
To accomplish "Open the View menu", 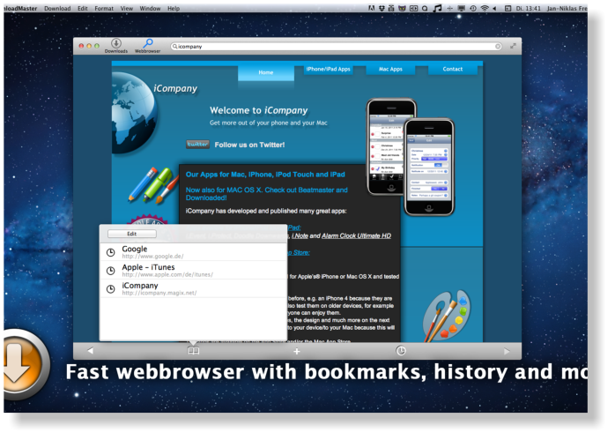I will click(127, 8).
